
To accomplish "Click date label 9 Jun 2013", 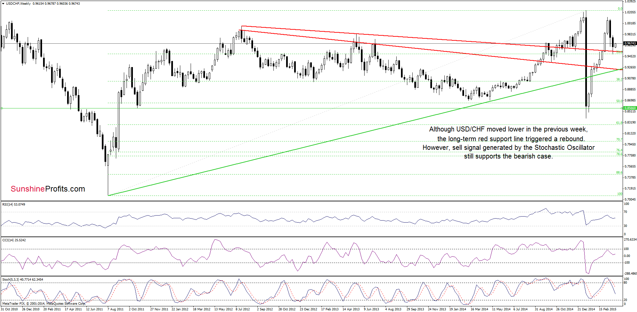I will (x=371, y=309).
